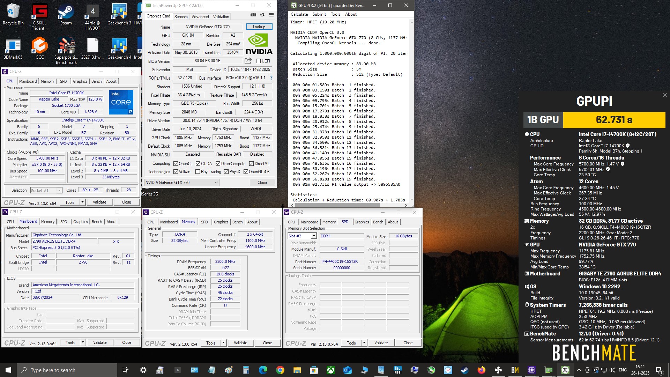
Task: Click the Lookup button in GPU-Z
Action: [259, 27]
